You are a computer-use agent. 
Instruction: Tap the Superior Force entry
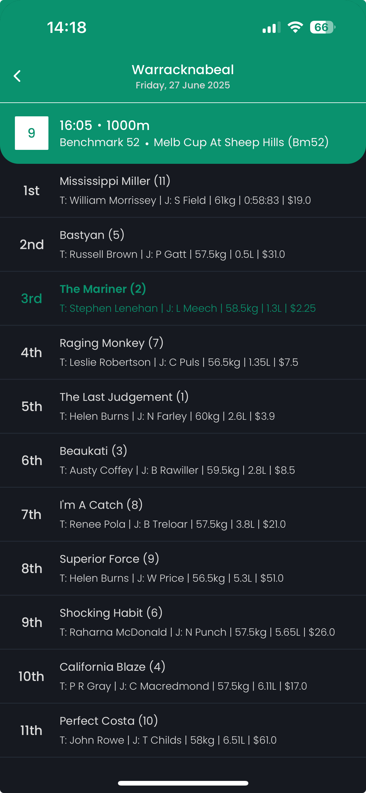[183, 568]
